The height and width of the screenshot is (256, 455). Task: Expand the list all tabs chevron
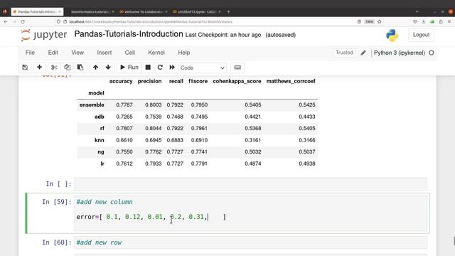point(417,11)
